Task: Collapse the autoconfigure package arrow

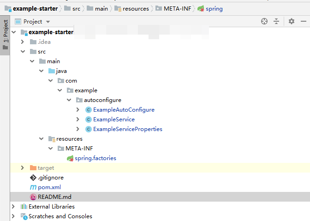Action: point(69,100)
